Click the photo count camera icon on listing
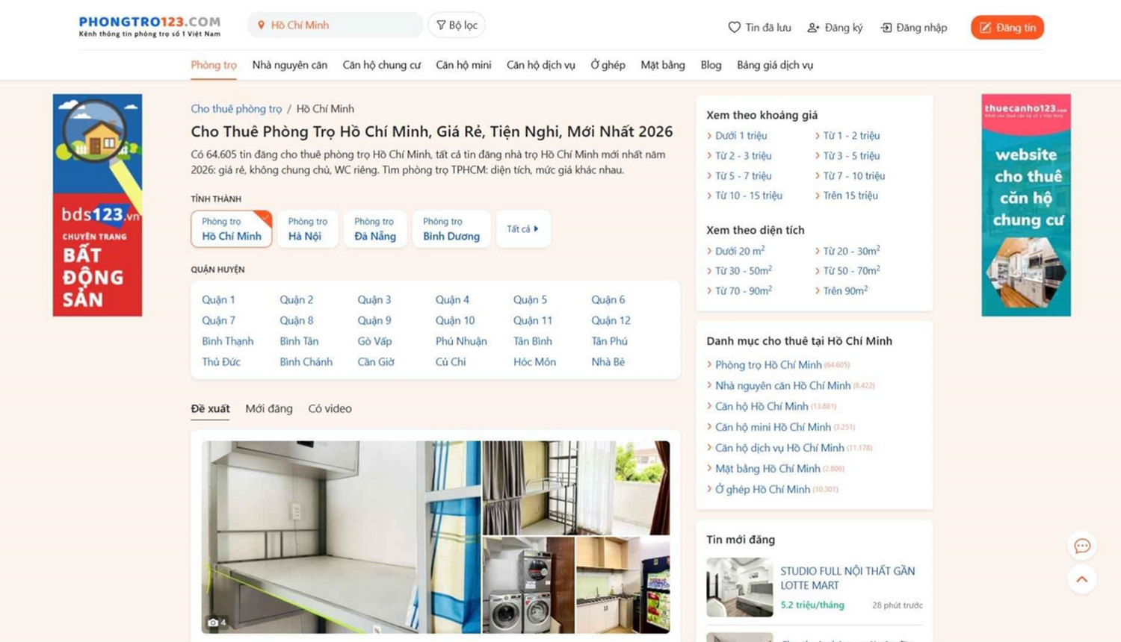 [x=213, y=623]
